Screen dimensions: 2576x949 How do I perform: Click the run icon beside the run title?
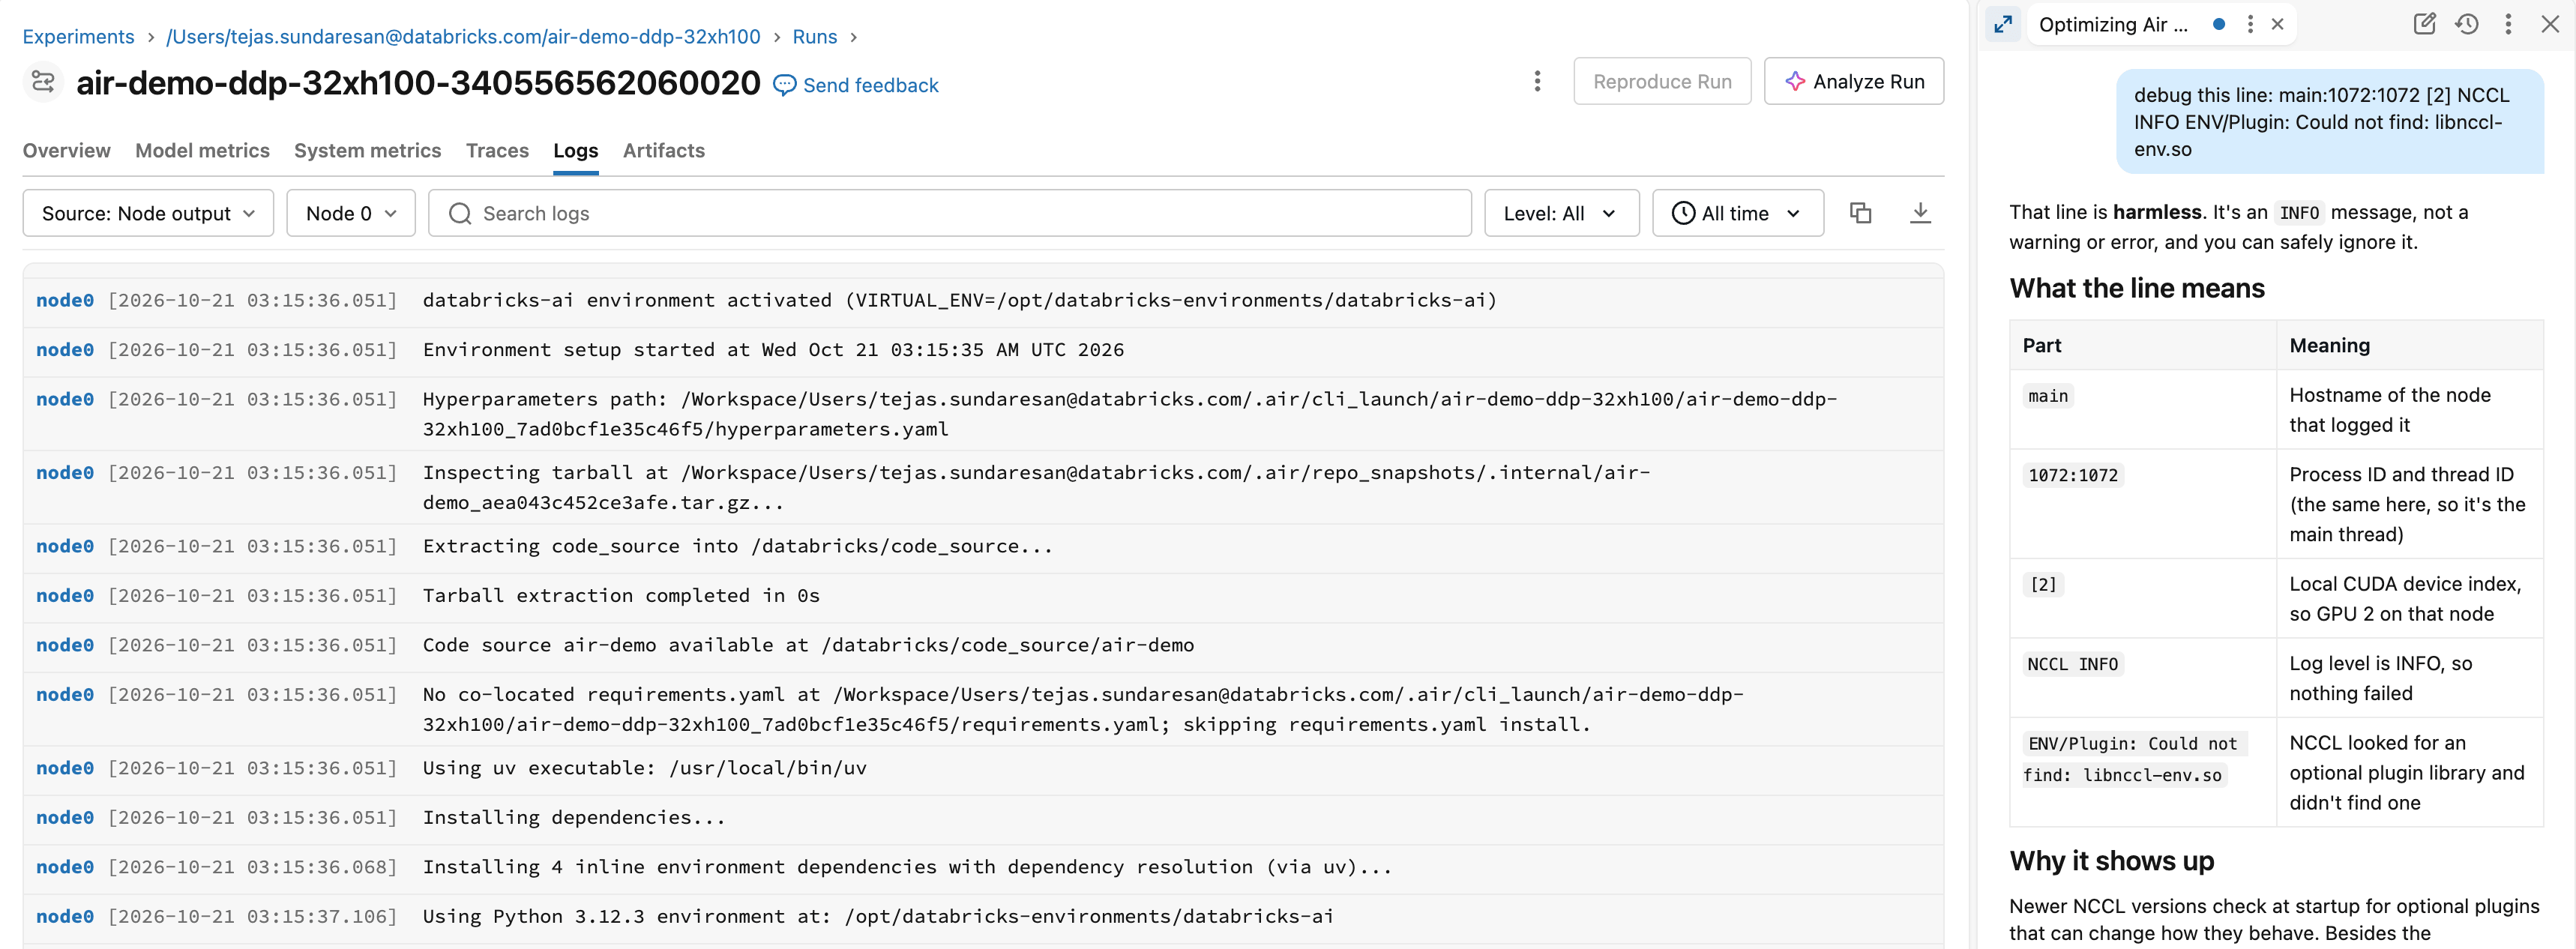(43, 82)
